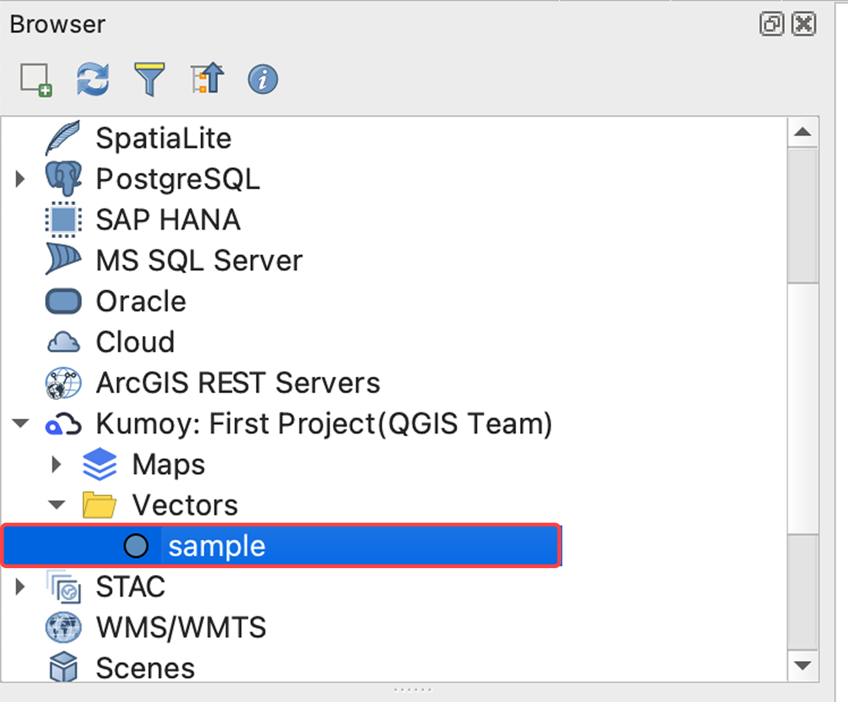
Task: Expand the Maps folder arrow
Action: 57,465
